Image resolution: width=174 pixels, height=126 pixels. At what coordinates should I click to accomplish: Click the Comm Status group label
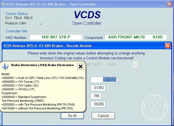point(17,14)
